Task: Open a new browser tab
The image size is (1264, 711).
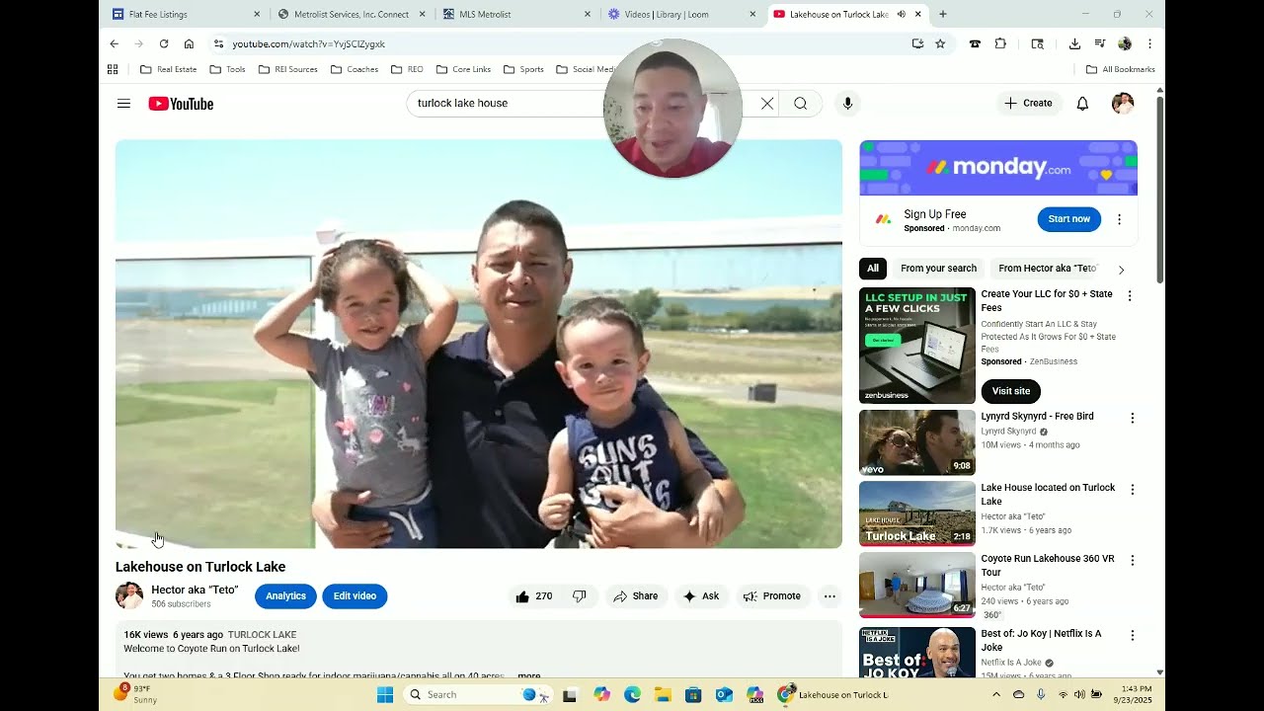Action: click(x=943, y=14)
